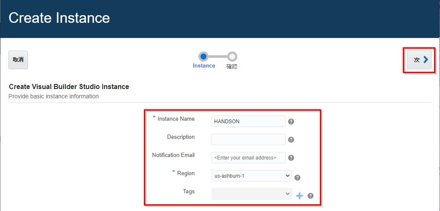Click the Instance Name field containing HANDSON
Screen dimensions: 440x211
(x=248, y=122)
